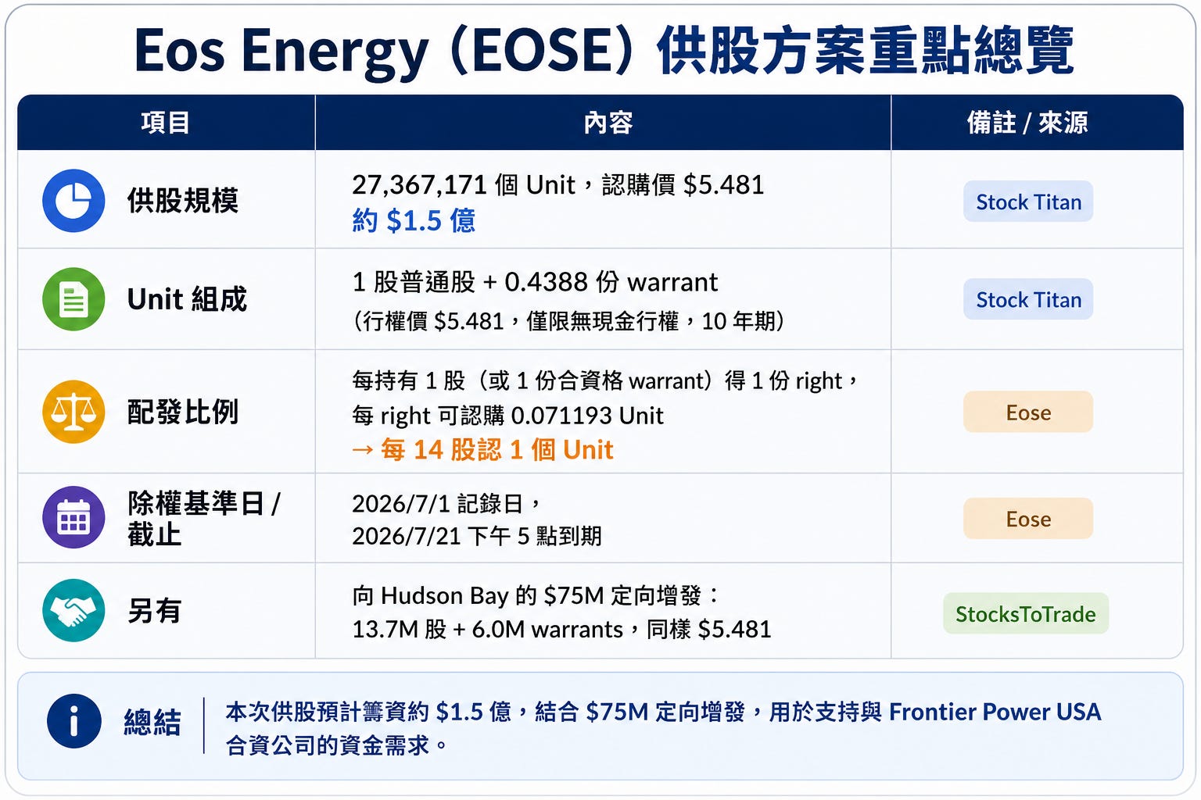Click the Frontier Power USA summary text
Image resolution: width=1201 pixels, height=800 pixels.
click(995, 712)
